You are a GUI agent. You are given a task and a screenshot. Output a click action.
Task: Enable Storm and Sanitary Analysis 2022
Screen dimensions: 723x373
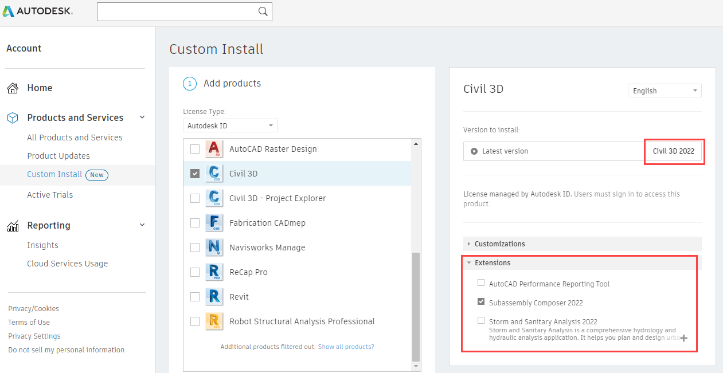coord(481,321)
